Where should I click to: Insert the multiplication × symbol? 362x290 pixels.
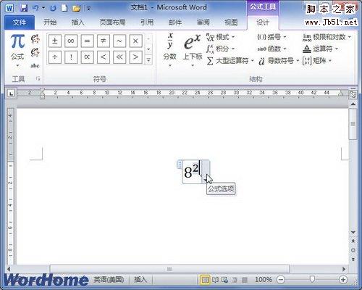pyautogui.click(x=135, y=41)
